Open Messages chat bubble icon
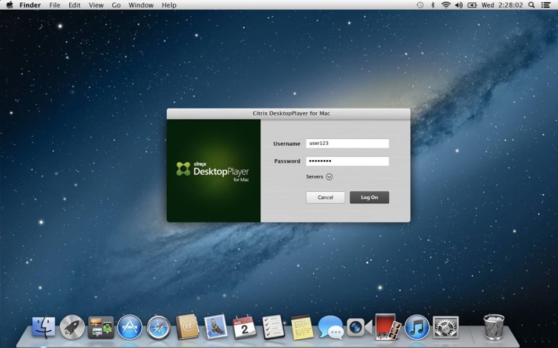The width and height of the screenshot is (558, 348). [331, 327]
